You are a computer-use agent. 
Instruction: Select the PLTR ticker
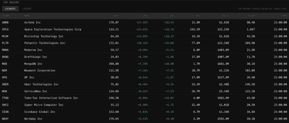(x=5, y=43)
